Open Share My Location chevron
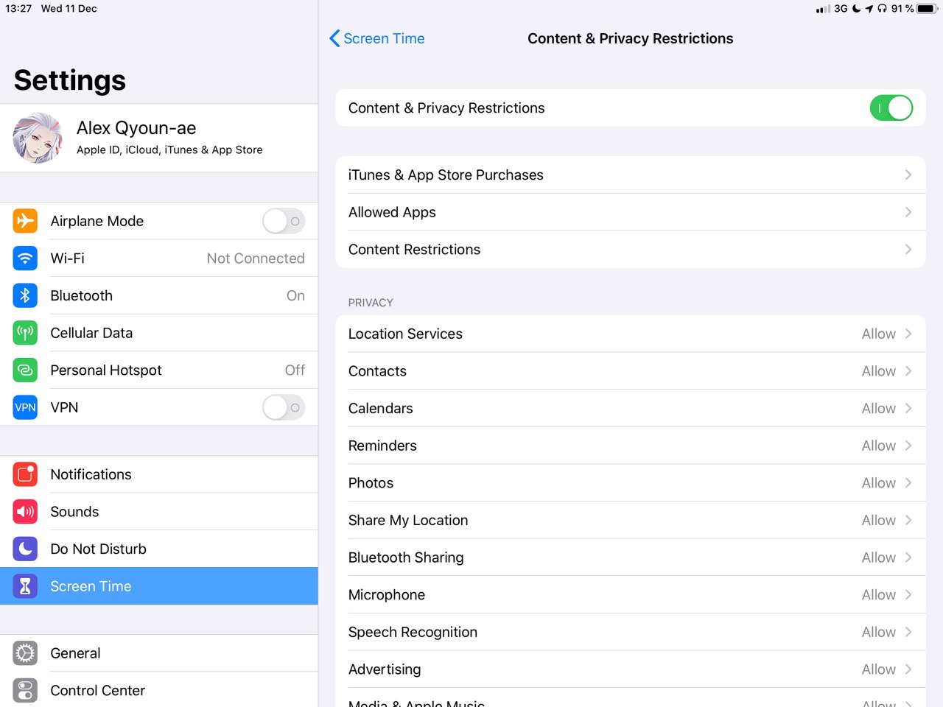The image size is (943, 707). click(908, 520)
